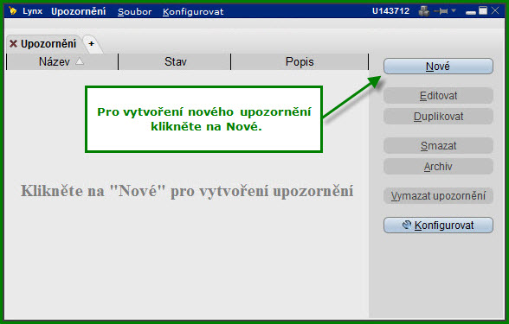Image resolution: width=509 pixels, height=324 pixels.
Task: Click the Upozornění title menu
Action: click(x=78, y=11)
